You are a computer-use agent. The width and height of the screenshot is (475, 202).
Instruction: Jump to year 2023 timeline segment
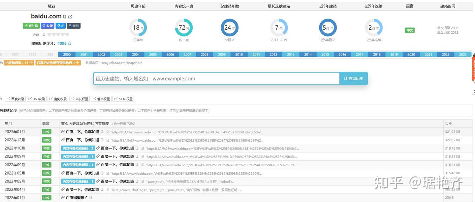click(x=463, y=54)
